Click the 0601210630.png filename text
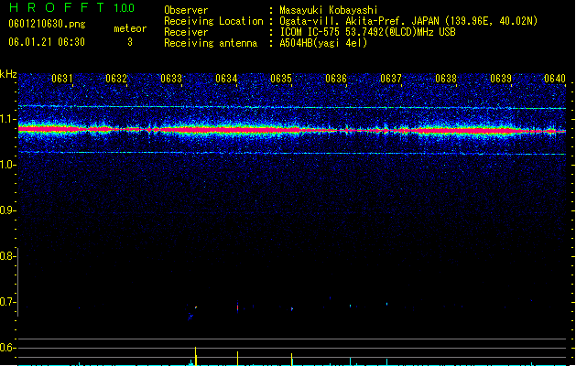The height and width of the screenshot is (366, 576). 47,24
